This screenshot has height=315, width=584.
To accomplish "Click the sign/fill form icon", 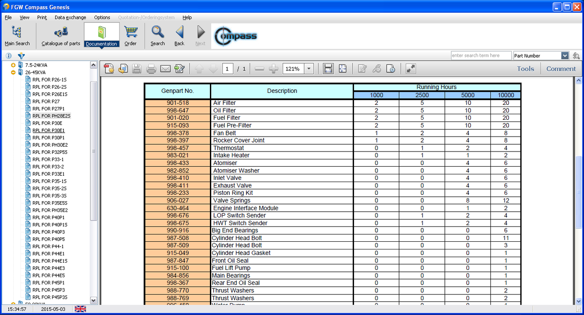I will coord(179,69).
